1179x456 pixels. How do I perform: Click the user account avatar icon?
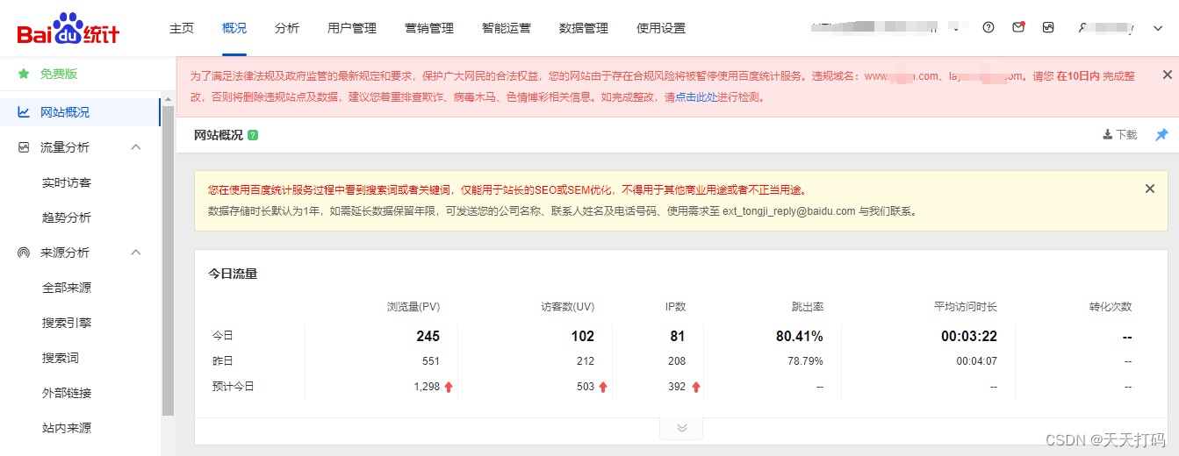point(1083,28)
